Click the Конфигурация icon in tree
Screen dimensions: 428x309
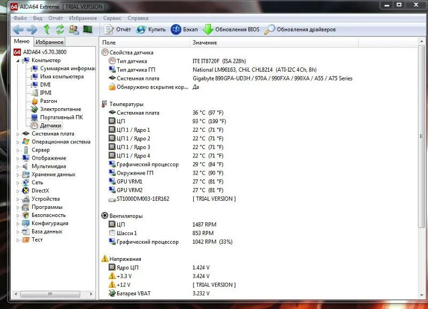26,223
